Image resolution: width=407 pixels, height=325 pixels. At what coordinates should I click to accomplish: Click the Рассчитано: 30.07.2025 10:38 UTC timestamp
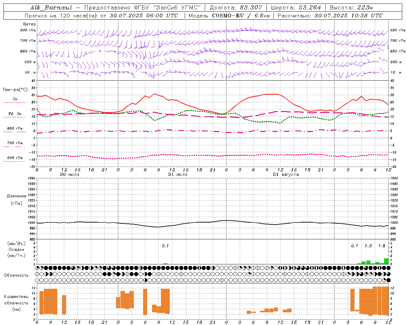coord(330,16)
